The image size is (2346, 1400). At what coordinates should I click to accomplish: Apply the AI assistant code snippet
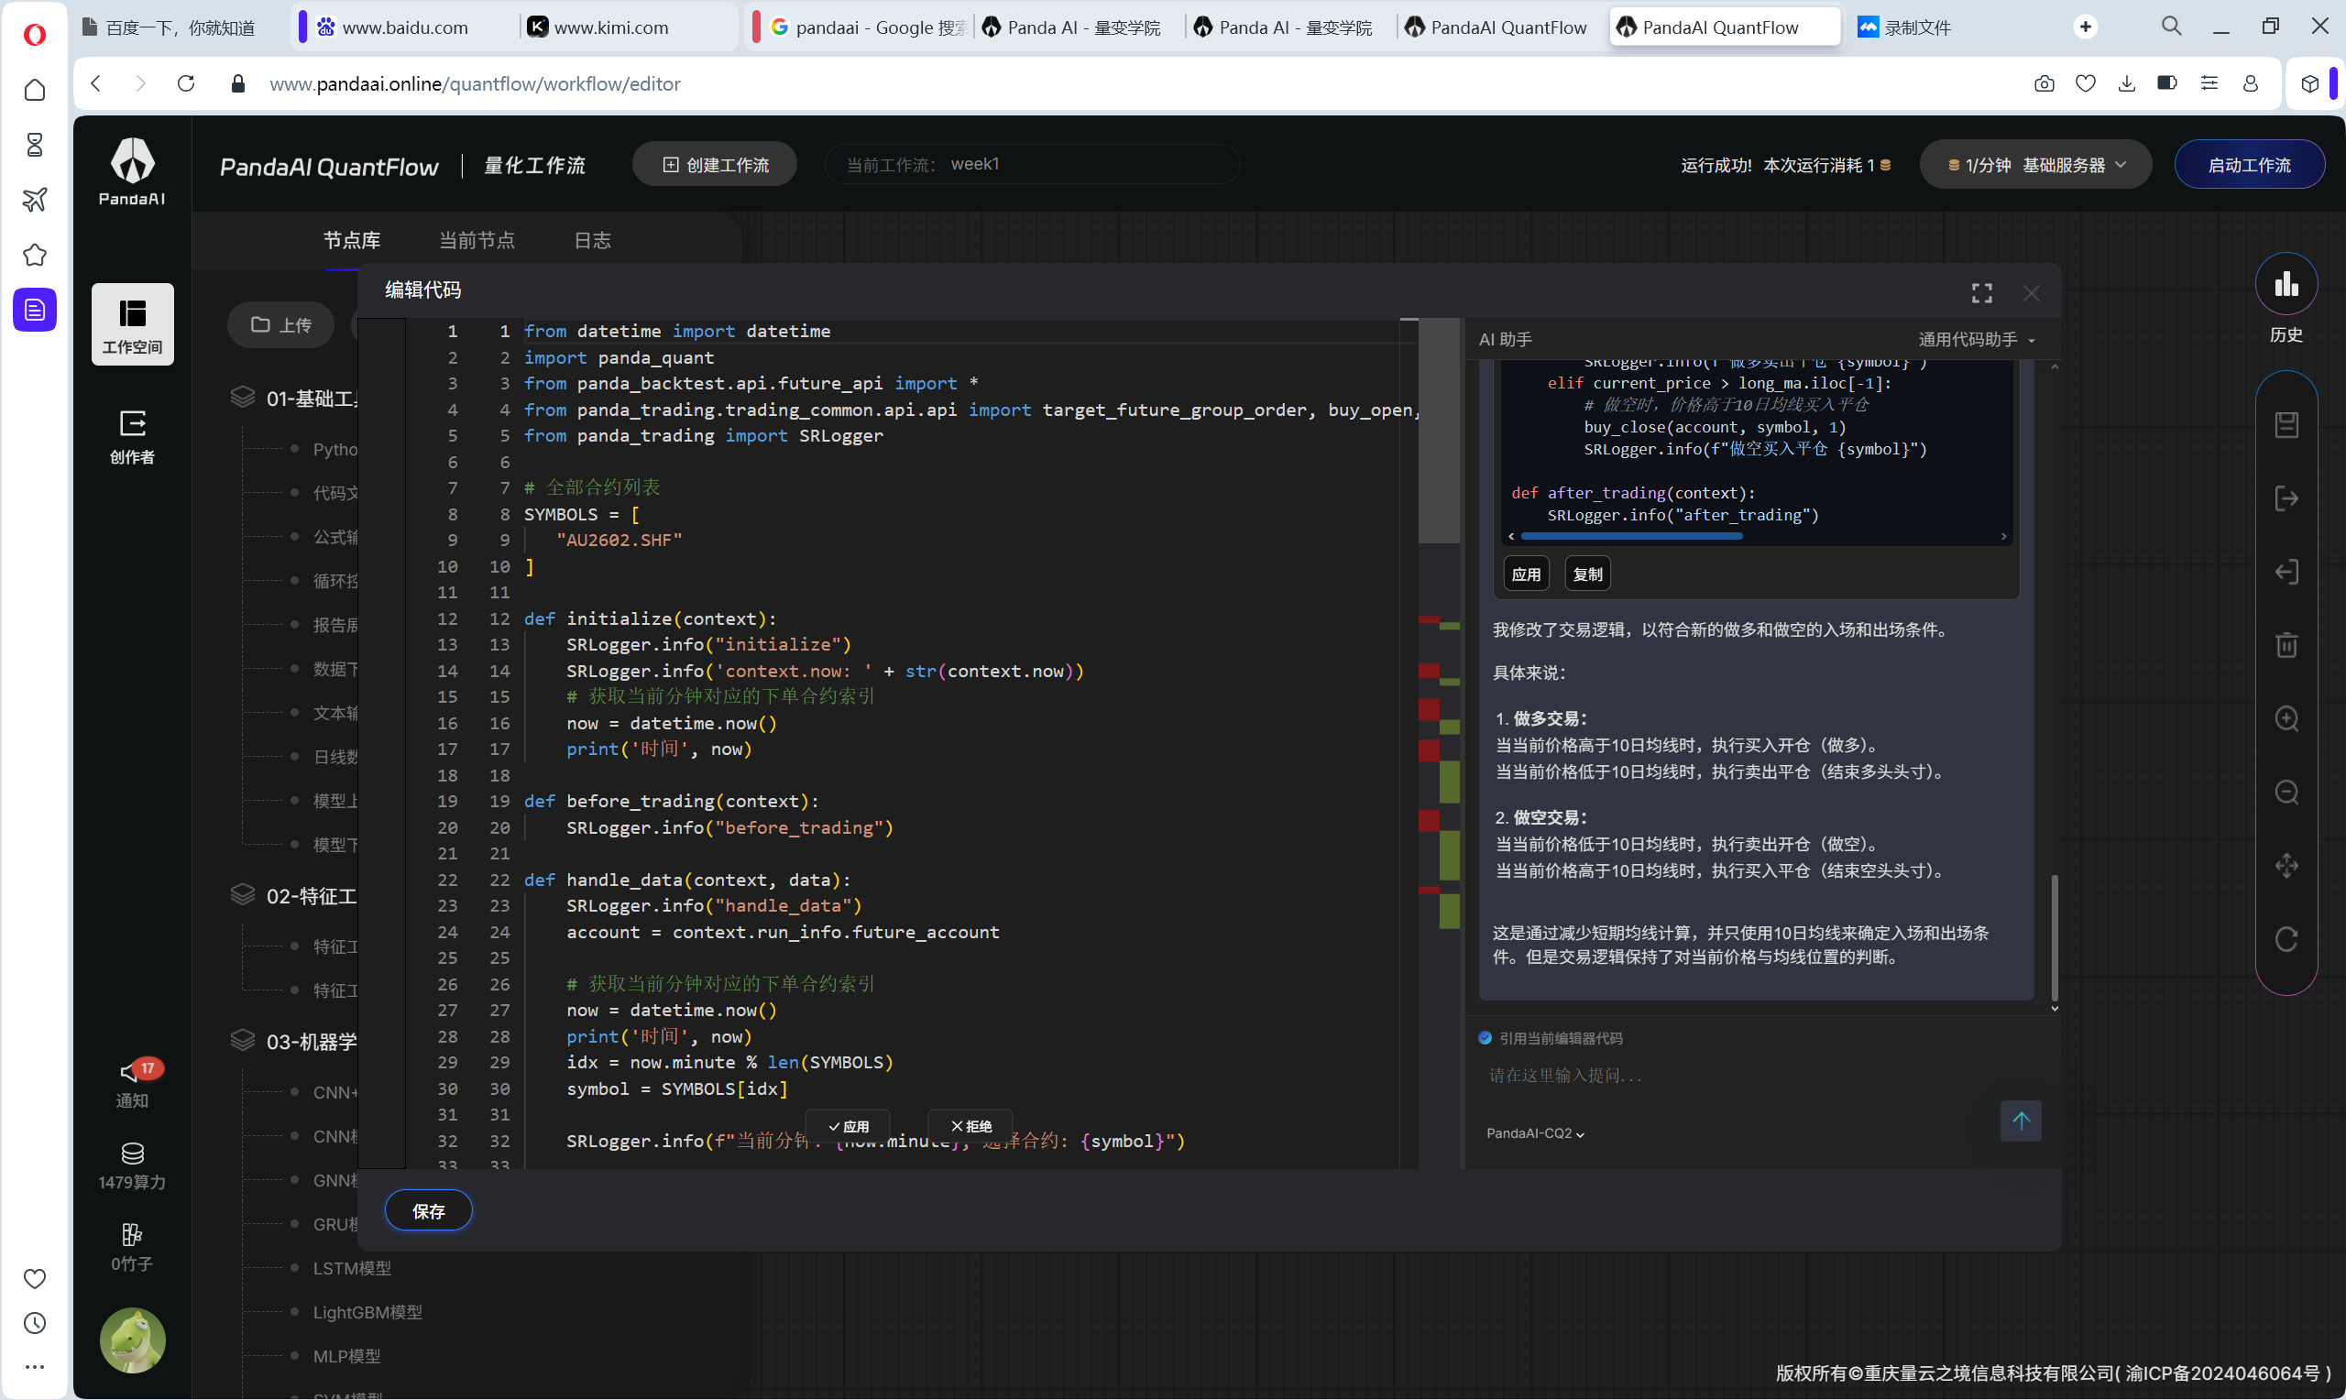[1526, 574]
